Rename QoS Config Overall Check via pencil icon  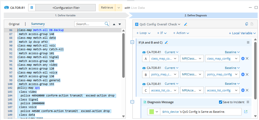[x=186, y=24]
